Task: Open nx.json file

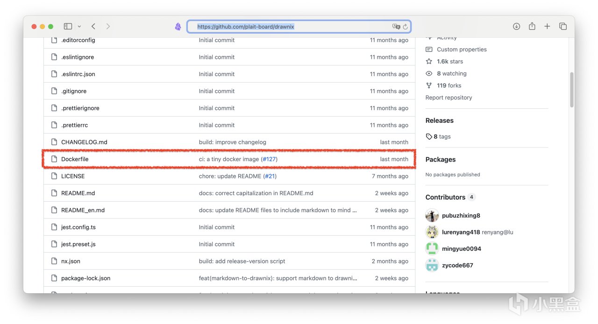Action: 71,261
